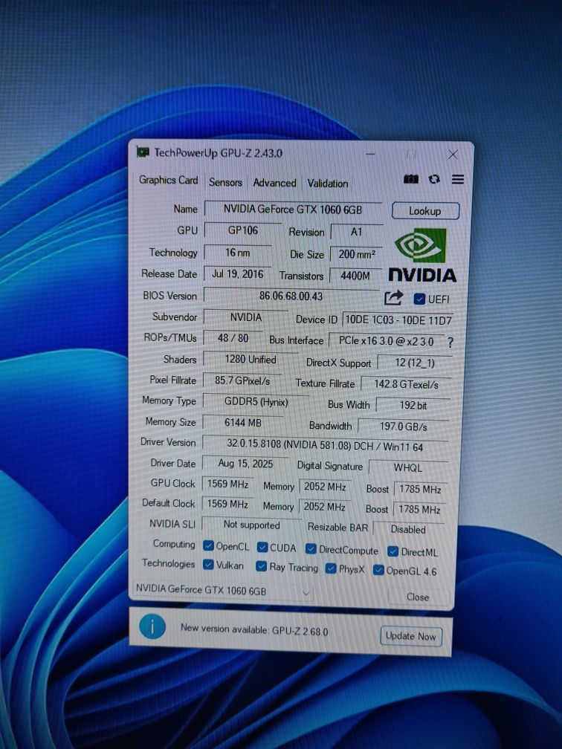Minimize the GPU-Z window
The height and width of the screenshot is (749, 562).
(x=370, y=154)
